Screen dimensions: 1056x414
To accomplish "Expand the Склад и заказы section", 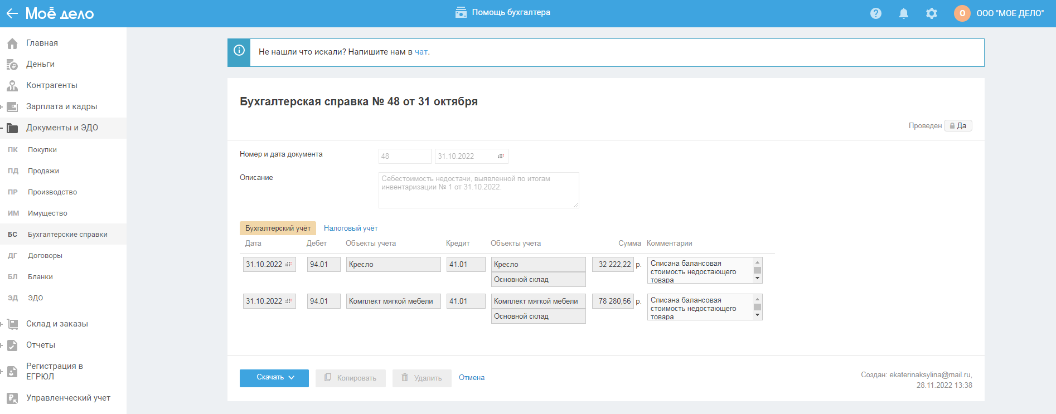I will [x=2, y=324].
